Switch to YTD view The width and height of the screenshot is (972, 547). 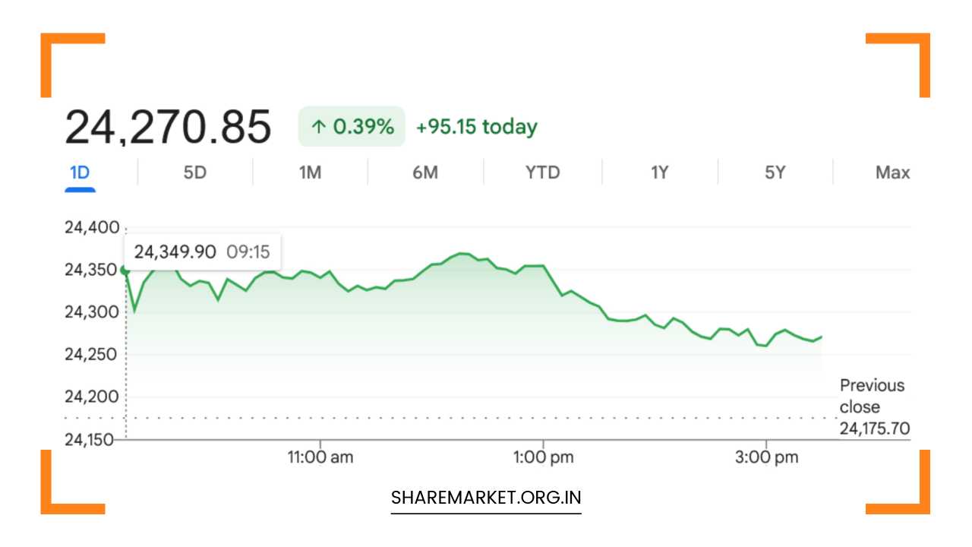pyautogui.click(x=543, y=173)
